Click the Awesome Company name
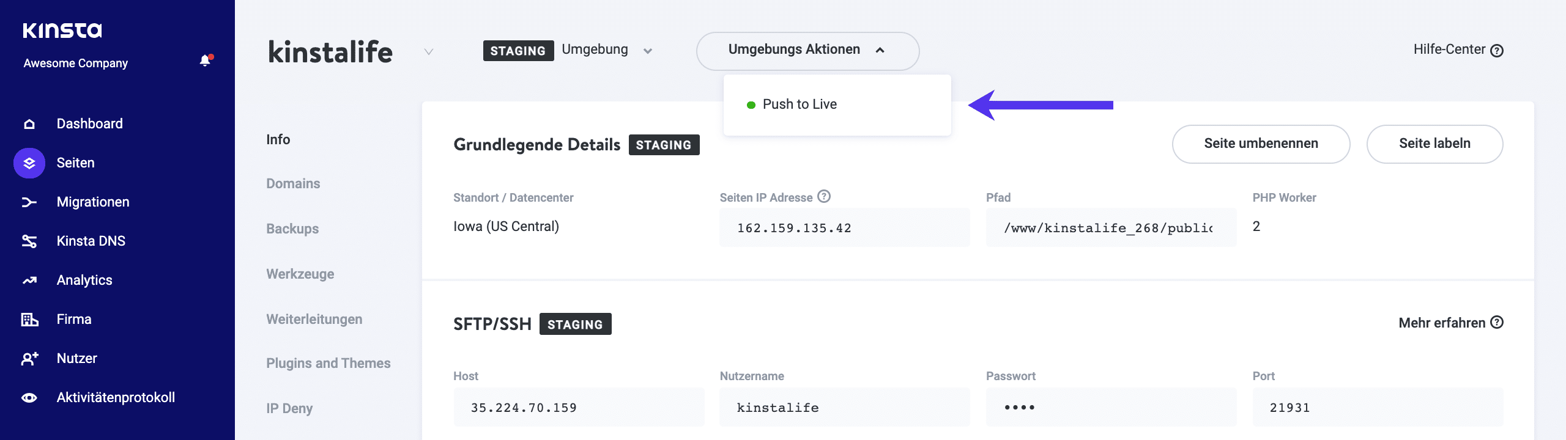Image resolution: width=1566 pixels, height=440 pixels. 75,63
